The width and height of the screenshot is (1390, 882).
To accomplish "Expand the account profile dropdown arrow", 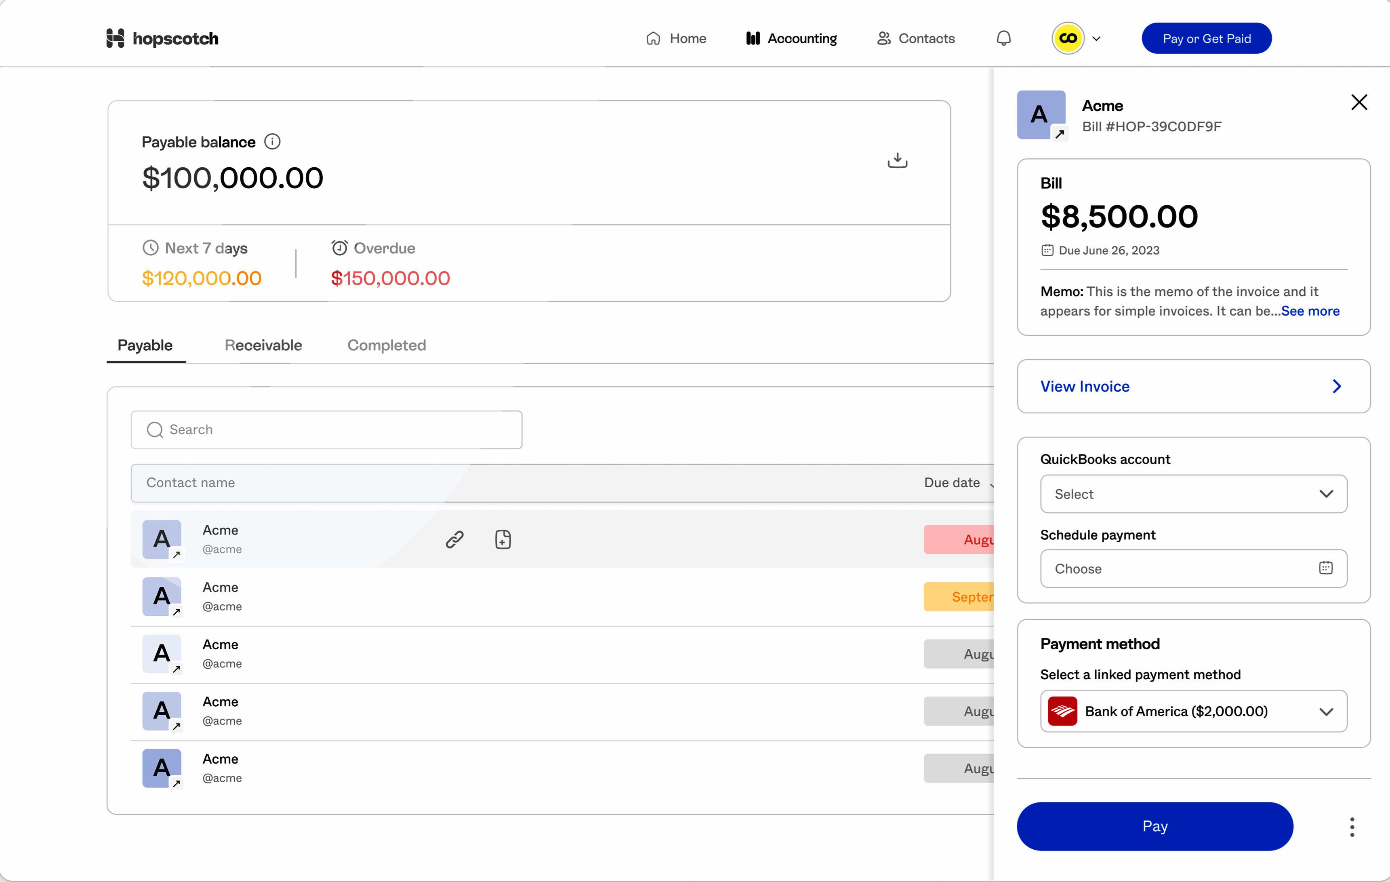I will tap(1096, 39).
